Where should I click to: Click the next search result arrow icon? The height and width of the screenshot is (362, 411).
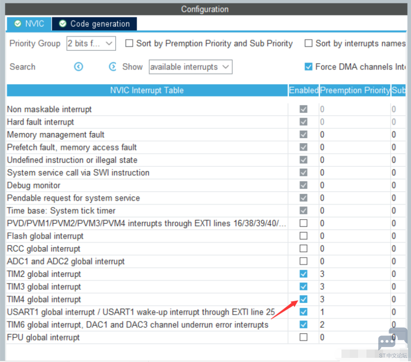click(112, 67)
